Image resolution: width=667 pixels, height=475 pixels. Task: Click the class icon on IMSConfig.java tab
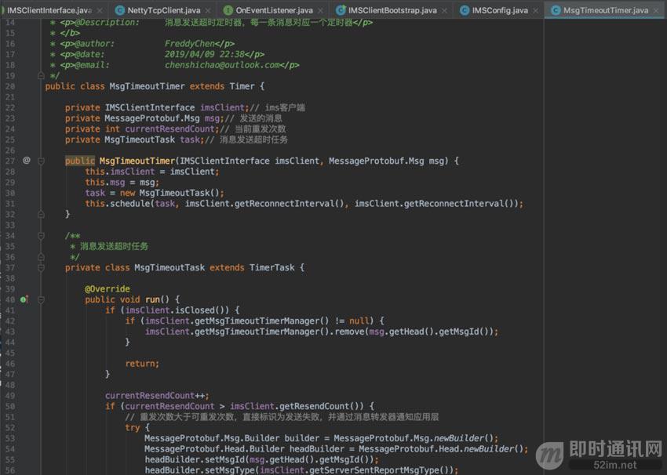tap(465, 10)
